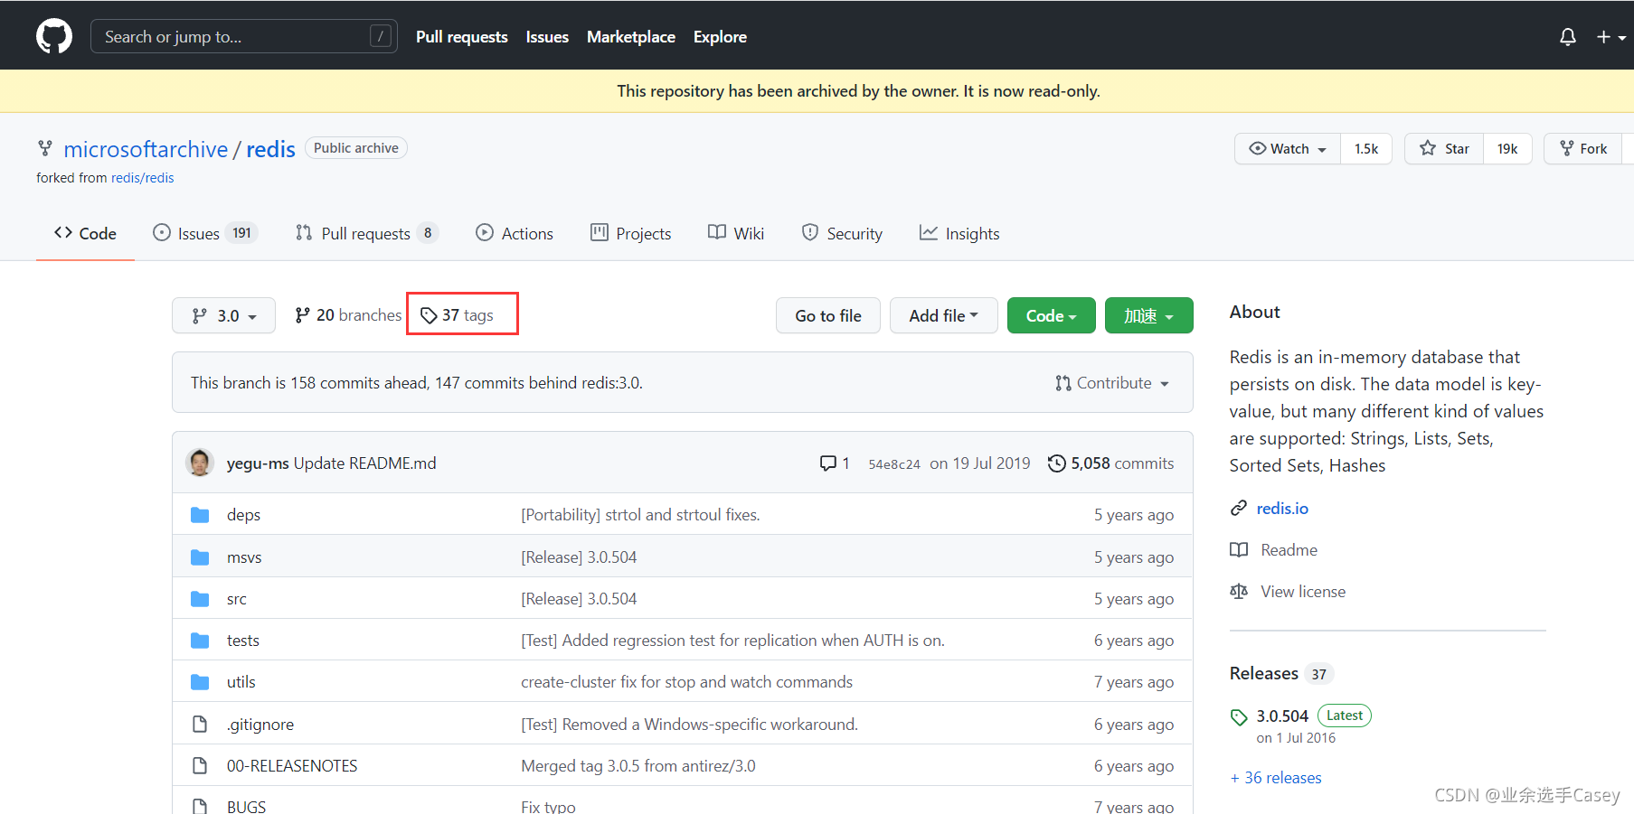
Task: Open the src folder
Action: point(237,599)
